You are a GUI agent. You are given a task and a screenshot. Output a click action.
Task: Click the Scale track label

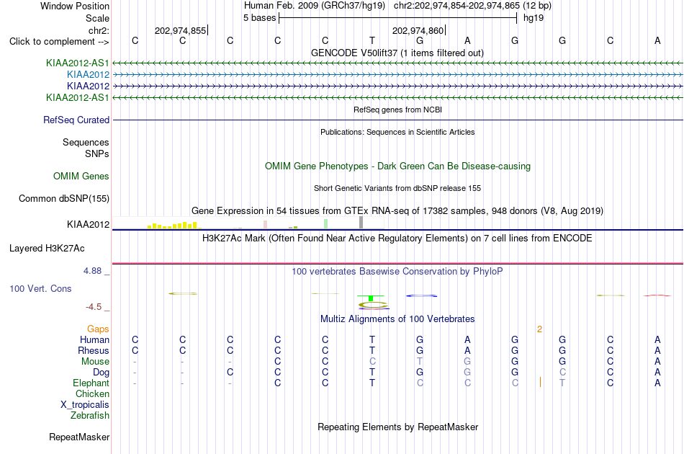tap(97, 18)
